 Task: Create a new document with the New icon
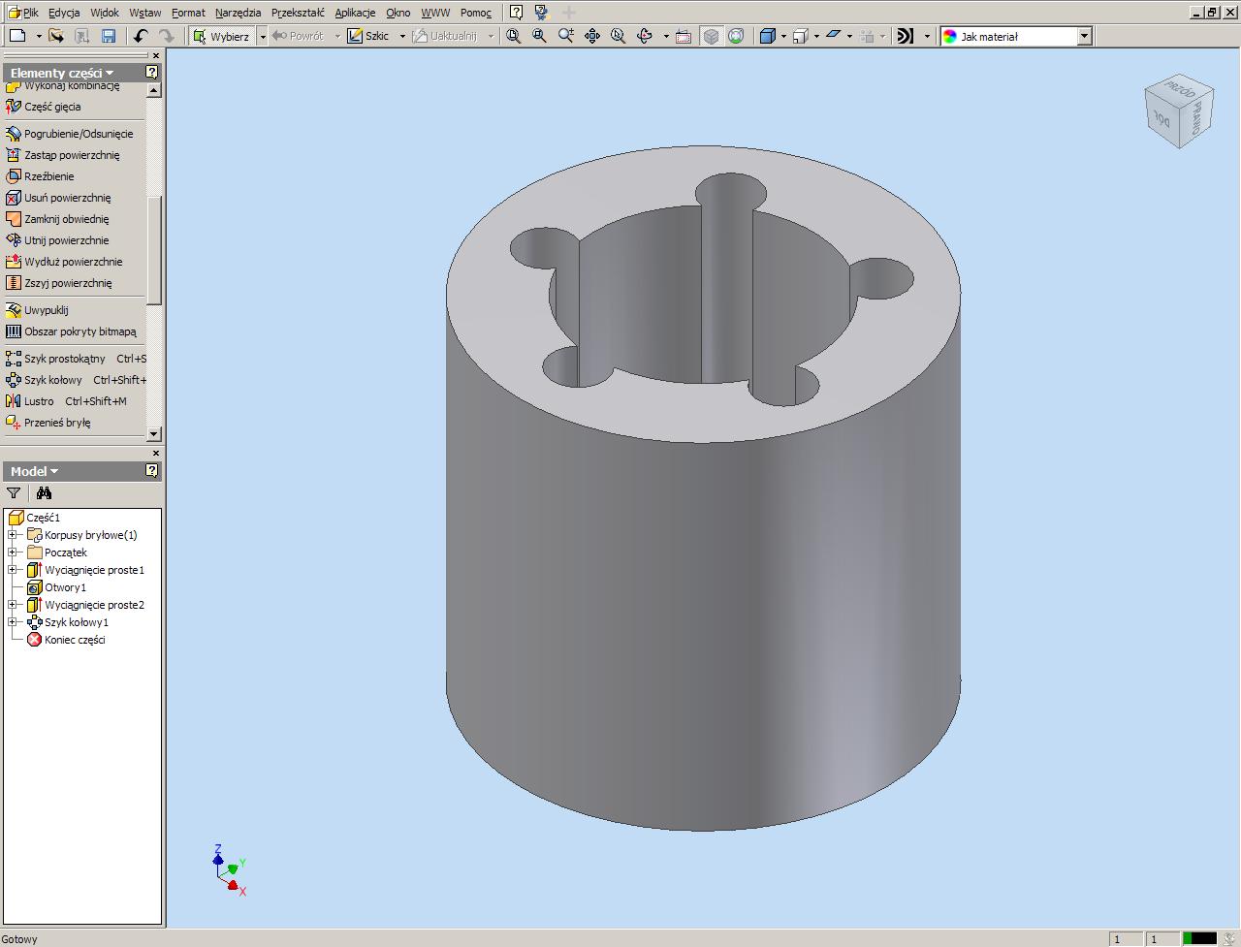click(16, 36)
